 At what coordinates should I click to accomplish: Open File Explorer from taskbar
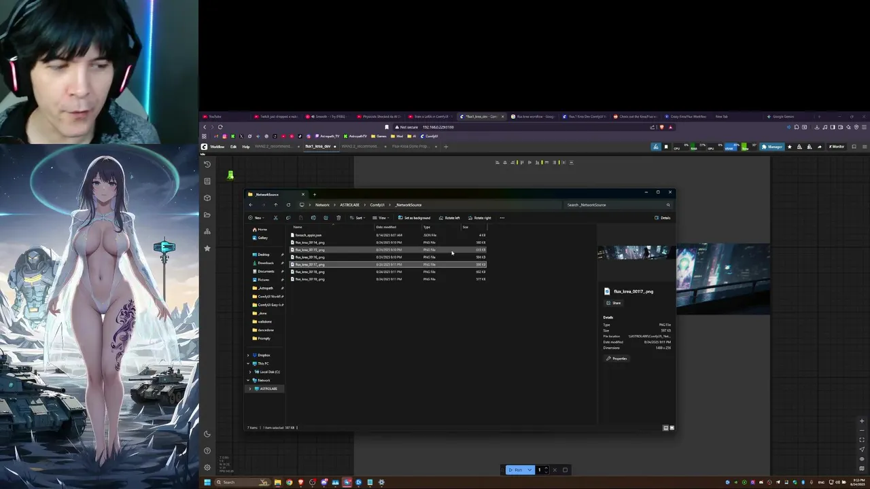pyautogui.click(x=277, y=482)
